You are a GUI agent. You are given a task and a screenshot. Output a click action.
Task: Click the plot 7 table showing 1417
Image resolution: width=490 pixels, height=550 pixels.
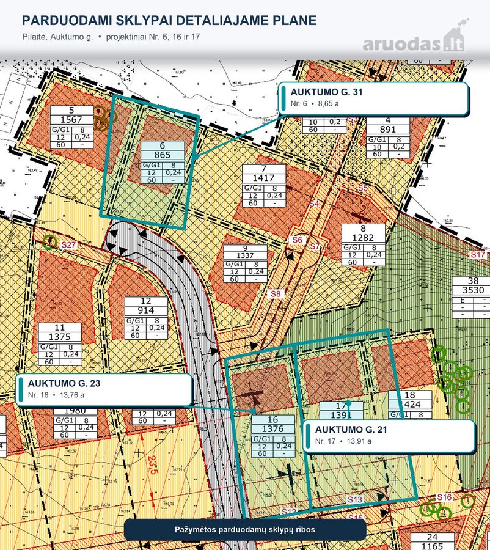264,186
